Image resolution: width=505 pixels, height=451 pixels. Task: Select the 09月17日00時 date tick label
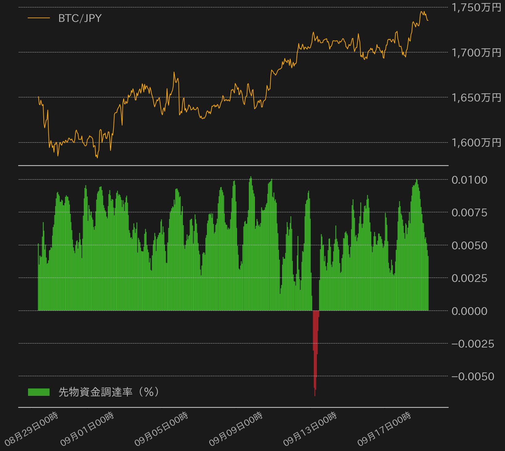pos(384,429)
